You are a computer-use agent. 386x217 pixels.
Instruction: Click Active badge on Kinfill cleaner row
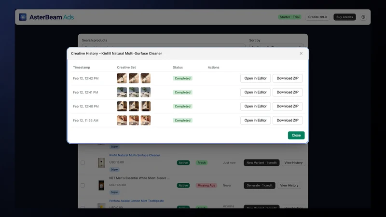[183, 163]
